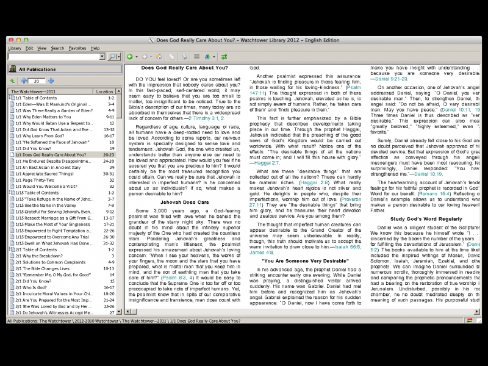Click the horizontal scrollbar right arrow
Image resolution: width=488 pixels, height=366 pixels.
click(477, 311)
